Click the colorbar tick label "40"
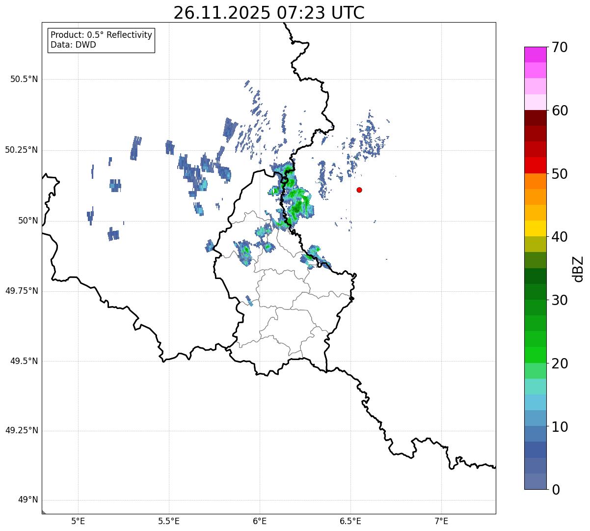The width and height of the screenshot is (590, 531). (x=560, y=237)
